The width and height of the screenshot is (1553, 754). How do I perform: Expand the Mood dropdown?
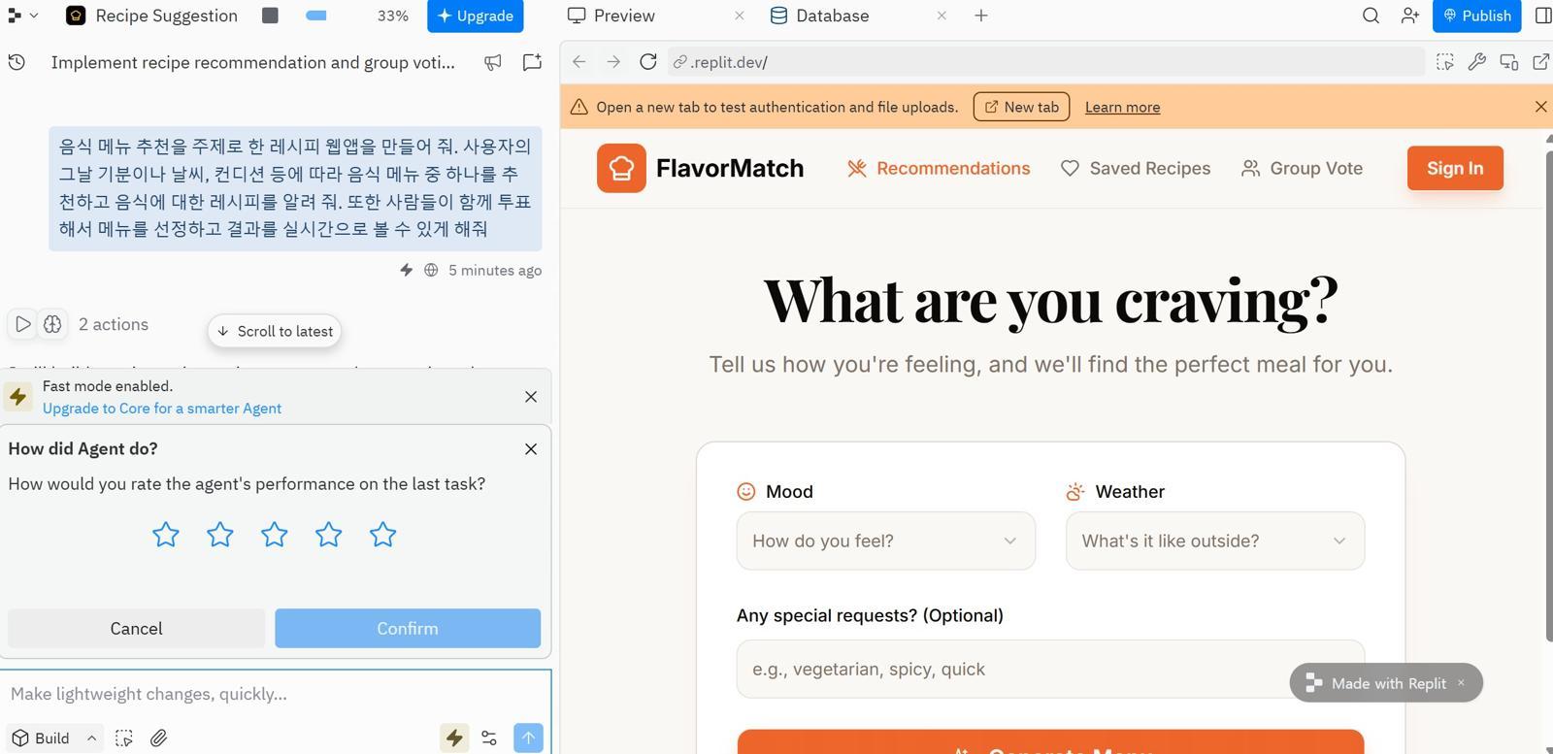pos(886,541)
